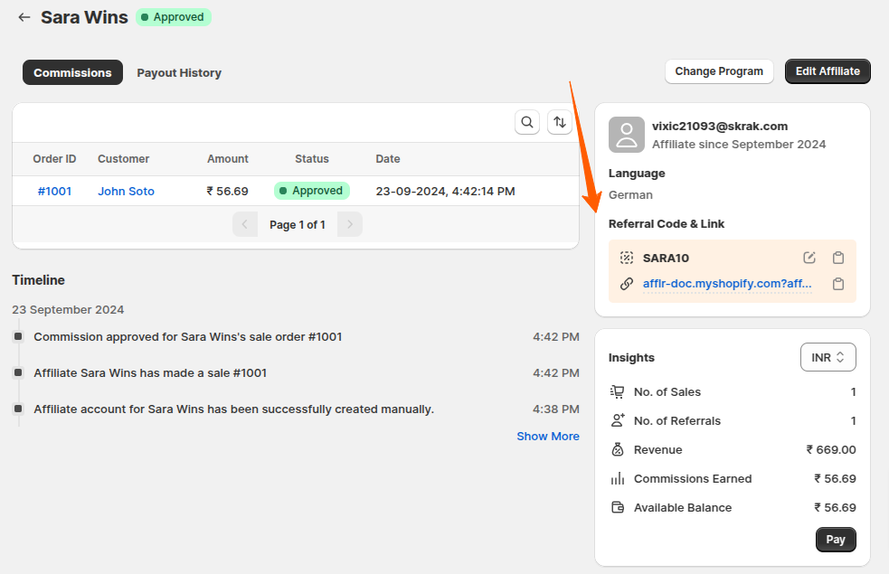Go to the next page of commissions

coord(349,223)
